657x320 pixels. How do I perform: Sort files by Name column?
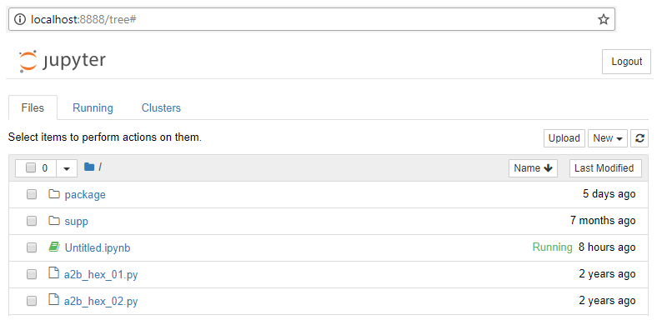pos(533,168)
